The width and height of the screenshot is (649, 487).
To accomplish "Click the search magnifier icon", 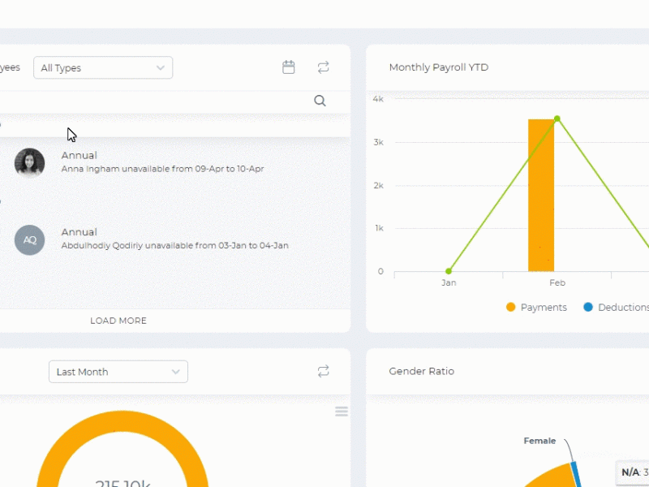I will 320,101.
